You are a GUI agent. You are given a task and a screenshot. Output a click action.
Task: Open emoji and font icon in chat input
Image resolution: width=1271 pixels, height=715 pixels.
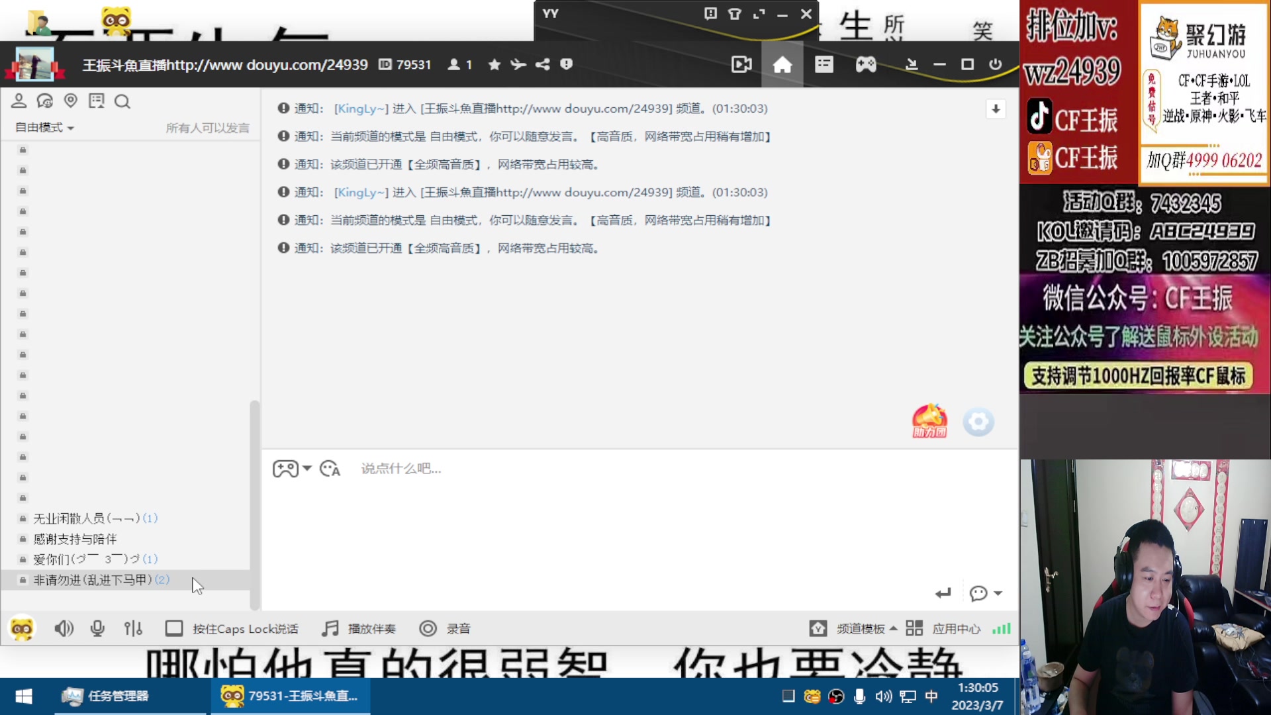pyautogui.click(x=330, y=469)
